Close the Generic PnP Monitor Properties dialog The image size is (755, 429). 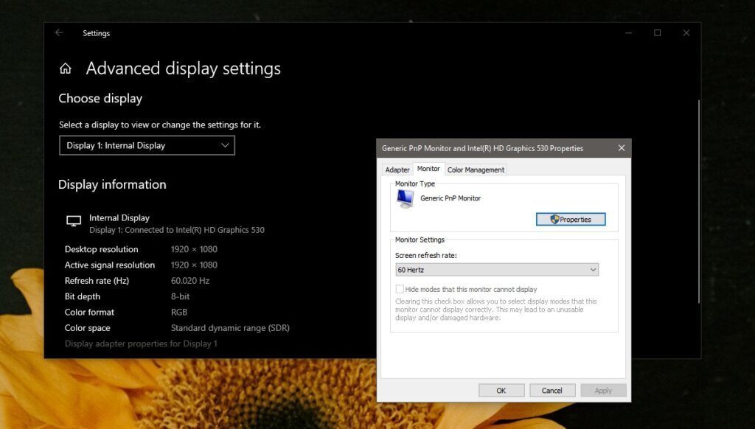click(x=622, y=147)
